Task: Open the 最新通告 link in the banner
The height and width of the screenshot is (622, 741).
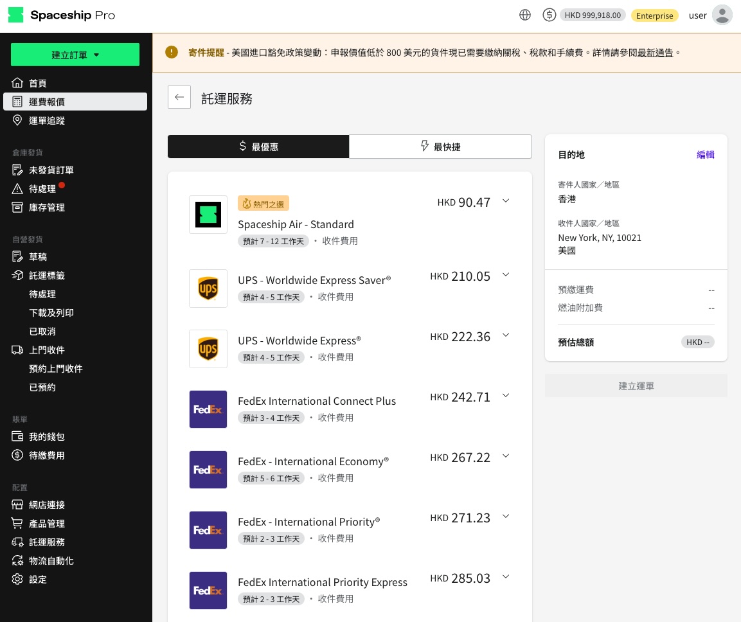Action: pyautogui.click(x=655, y=53)
